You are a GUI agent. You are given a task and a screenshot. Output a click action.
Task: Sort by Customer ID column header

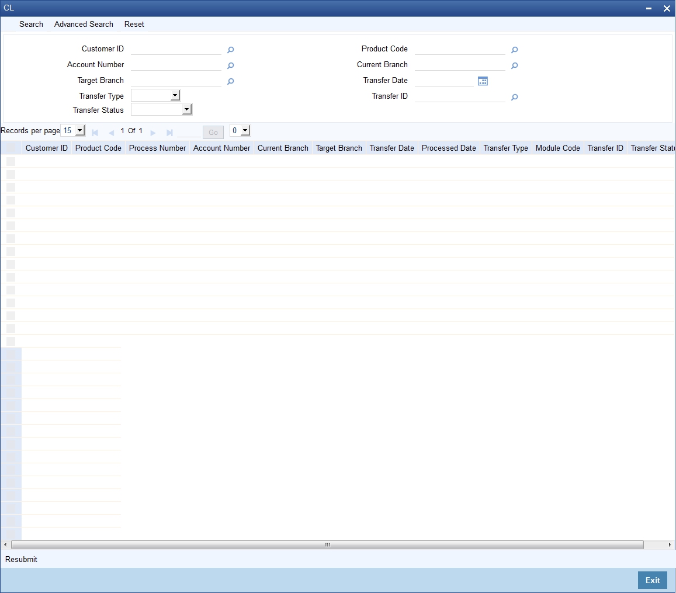click(47, 148)
